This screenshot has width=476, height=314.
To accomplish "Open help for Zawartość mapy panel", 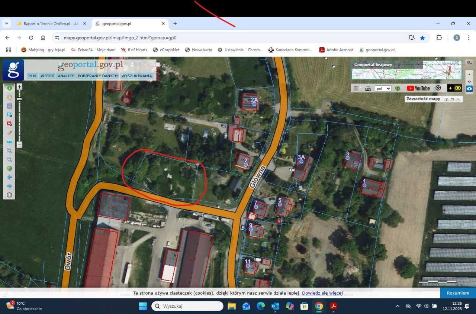I will click(x=446, y=99).
